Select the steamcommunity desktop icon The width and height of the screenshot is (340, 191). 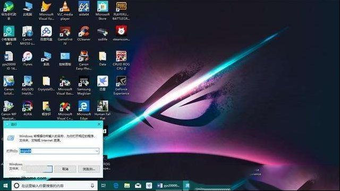pos(121,34)
